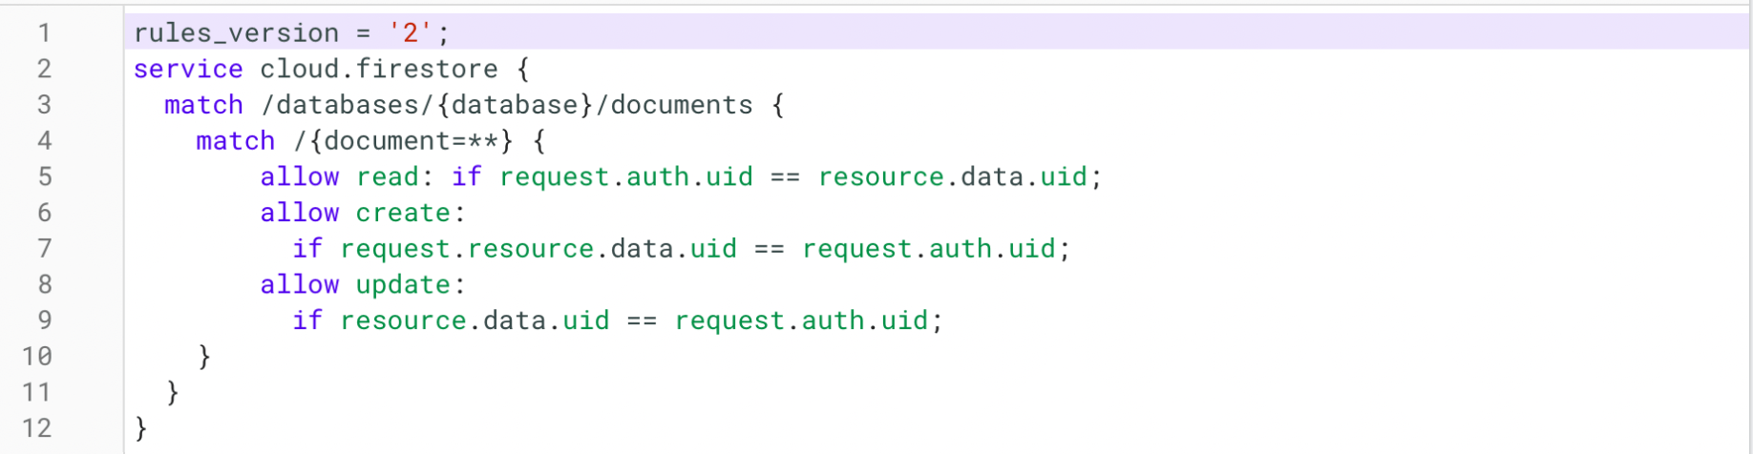
Task: Click the read keyword after allow
Action: (388, 177)
